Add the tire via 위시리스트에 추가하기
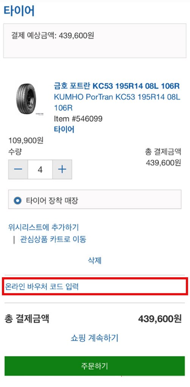Viewport: 190px width, 387px height. (44, 227)
